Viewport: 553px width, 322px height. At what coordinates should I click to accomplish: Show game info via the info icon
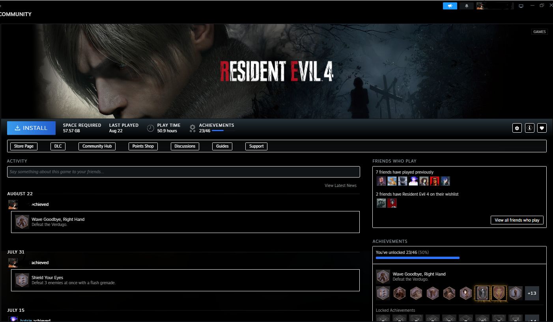click(x=530, y=128)
